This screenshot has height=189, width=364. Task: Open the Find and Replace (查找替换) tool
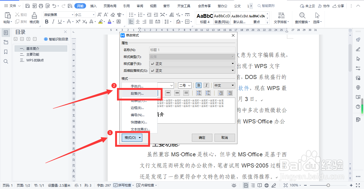(302, 18)
